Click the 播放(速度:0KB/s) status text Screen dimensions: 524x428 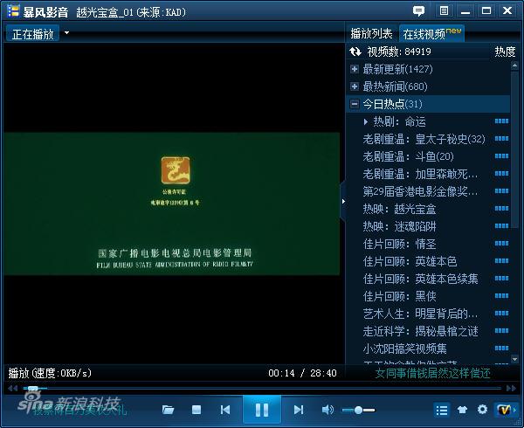coord(50,373)
